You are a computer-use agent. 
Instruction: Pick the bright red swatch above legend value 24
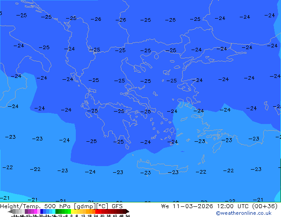[x=97, y=211]
